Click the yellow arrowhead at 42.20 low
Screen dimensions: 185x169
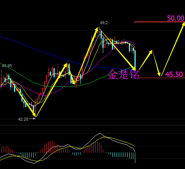pos(34,115)
